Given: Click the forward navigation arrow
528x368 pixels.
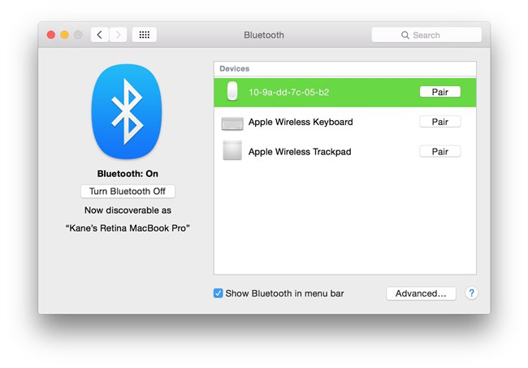Looking at the screenshot, I should [x=118, y=35].
